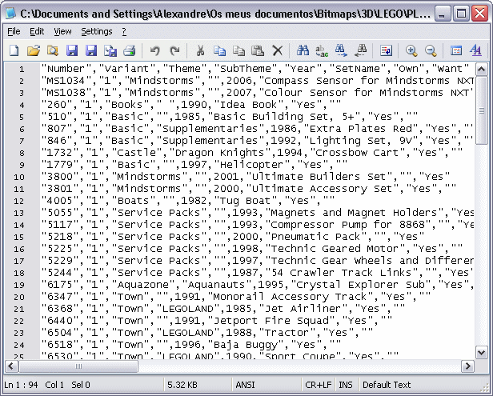Delete selection with the black X icon
Screen dimensions: 493x396
pyautogui.click(x=277, y=50)
